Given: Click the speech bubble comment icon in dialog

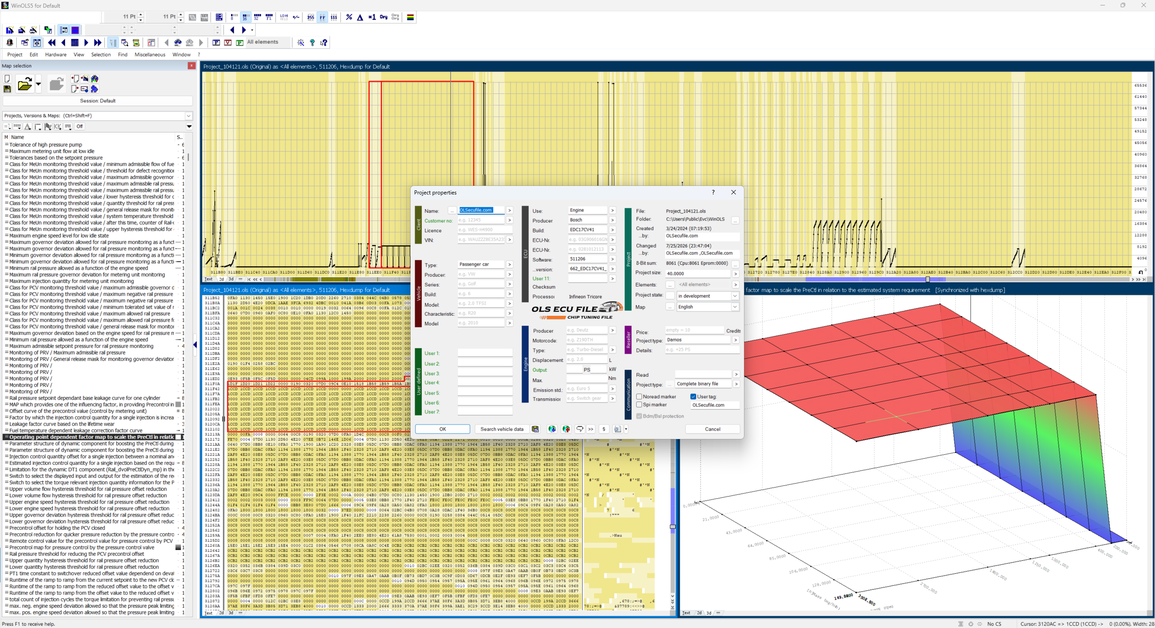Looking at the screenshot, I should coord(580,429).
